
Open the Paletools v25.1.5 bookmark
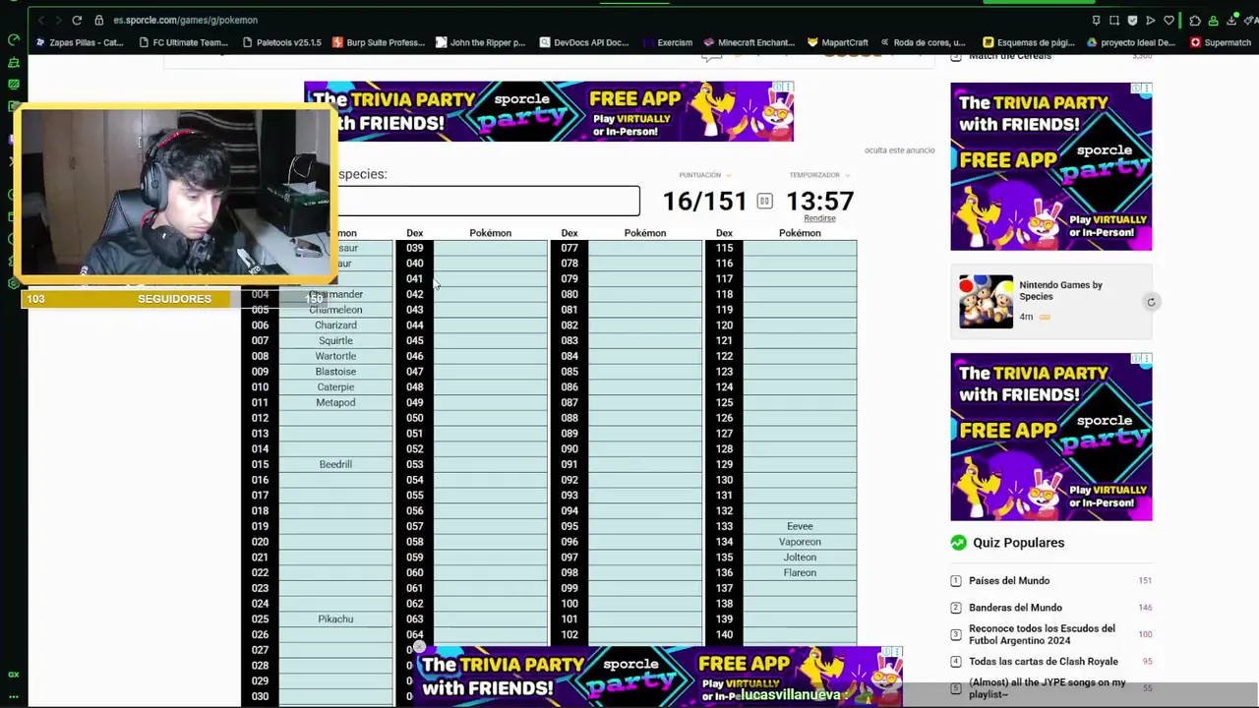coord(281,42)
